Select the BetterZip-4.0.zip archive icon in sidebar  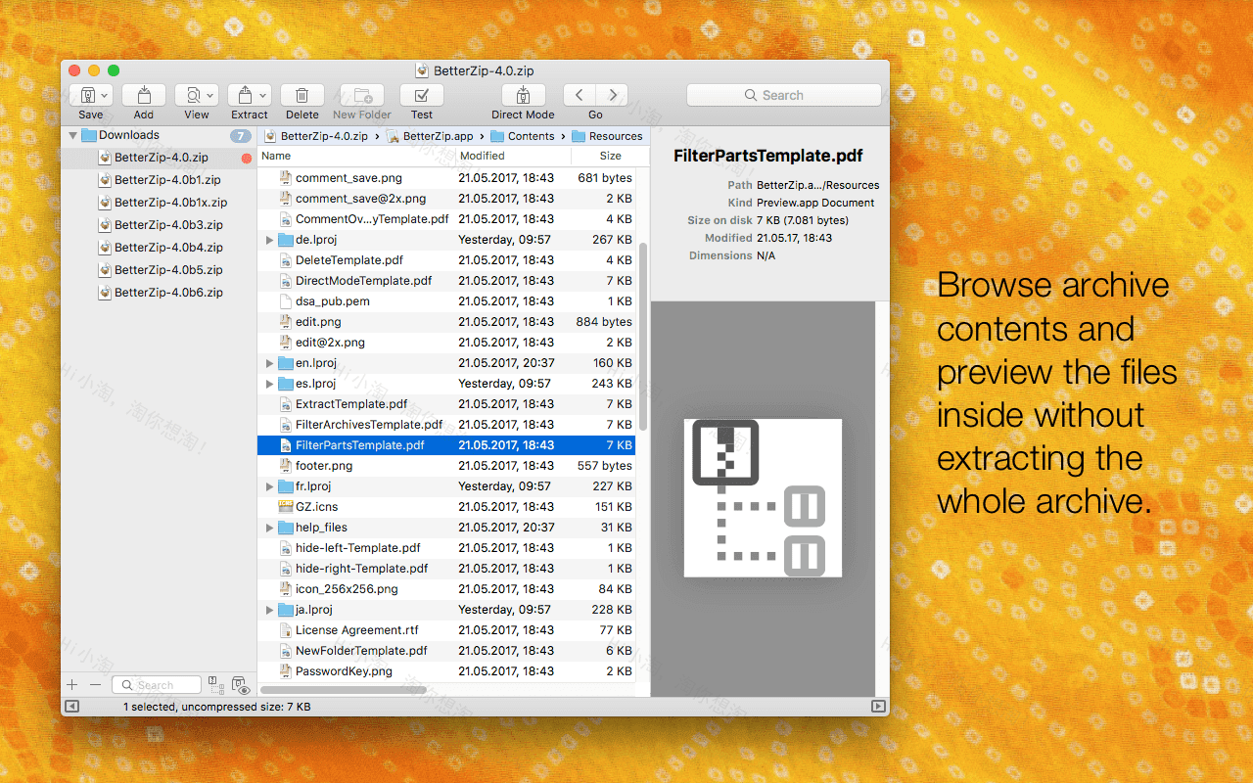tap(106, 157)
